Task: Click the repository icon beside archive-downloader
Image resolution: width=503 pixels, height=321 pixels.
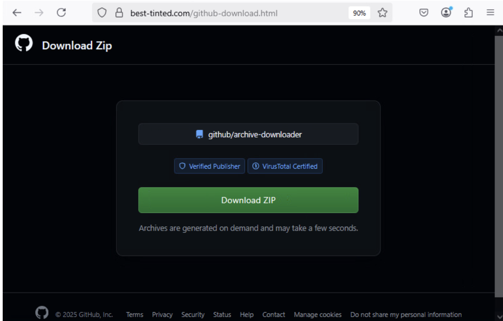Action: (199, 134)
